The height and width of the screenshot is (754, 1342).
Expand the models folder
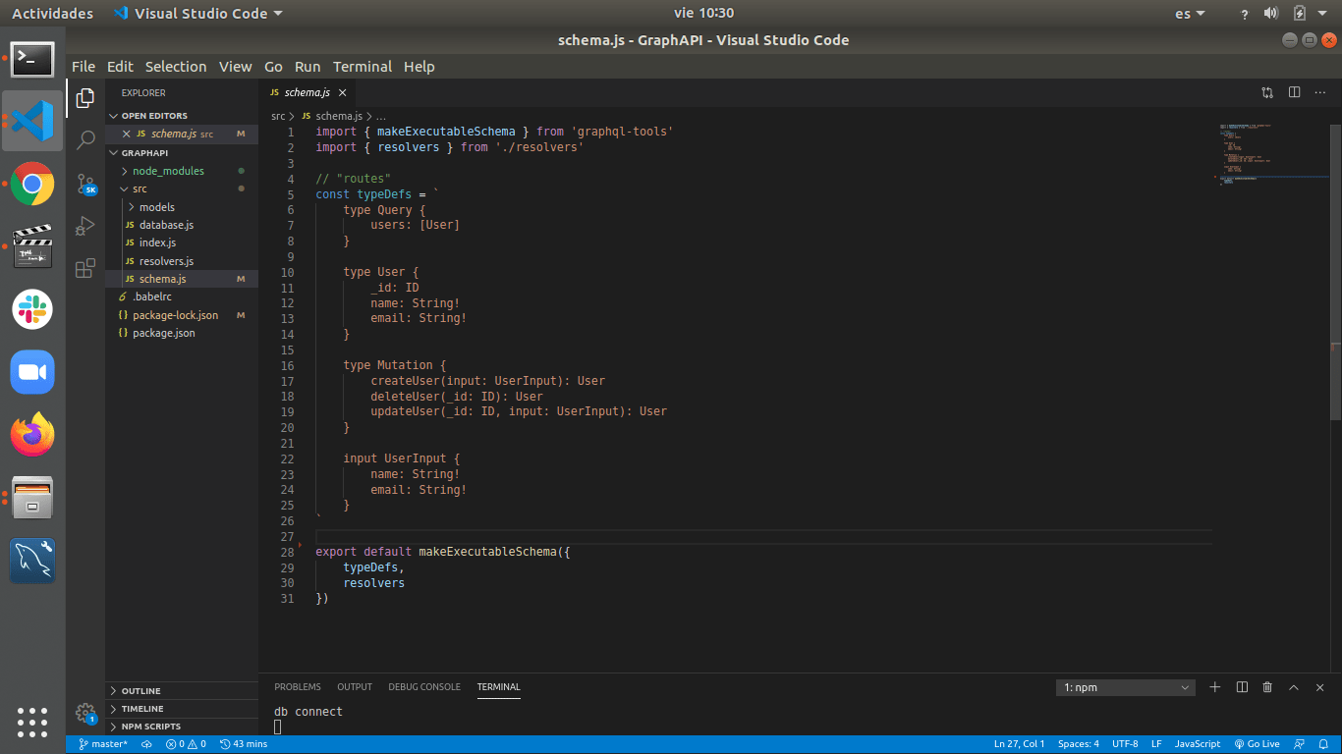tap(156, 207)
